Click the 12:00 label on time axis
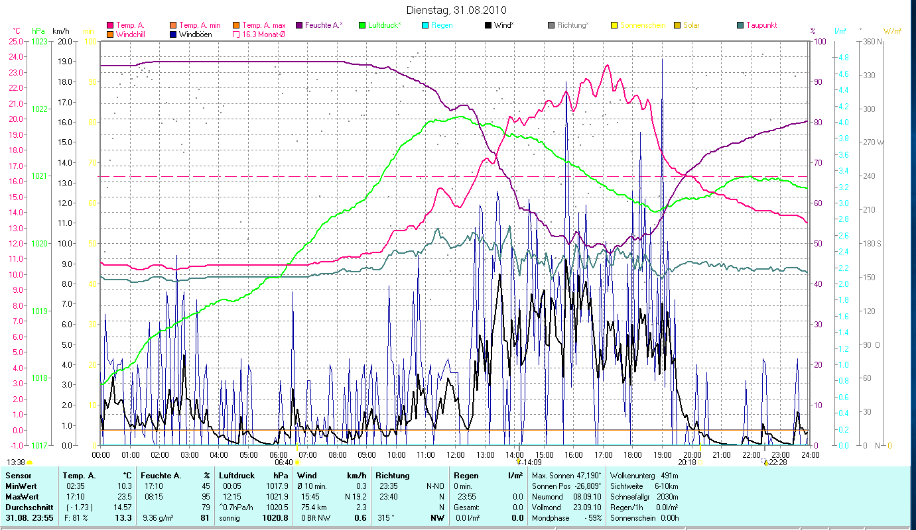 click(456, 455)
